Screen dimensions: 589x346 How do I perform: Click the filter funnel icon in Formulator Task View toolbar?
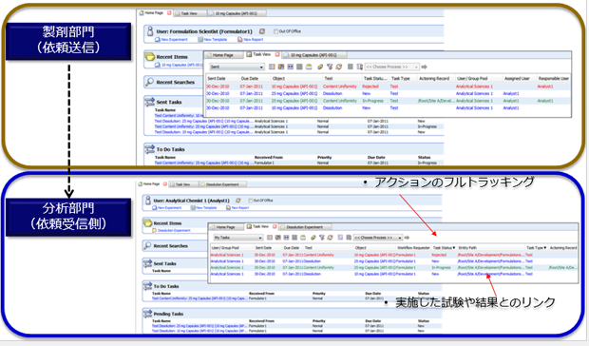330,67
